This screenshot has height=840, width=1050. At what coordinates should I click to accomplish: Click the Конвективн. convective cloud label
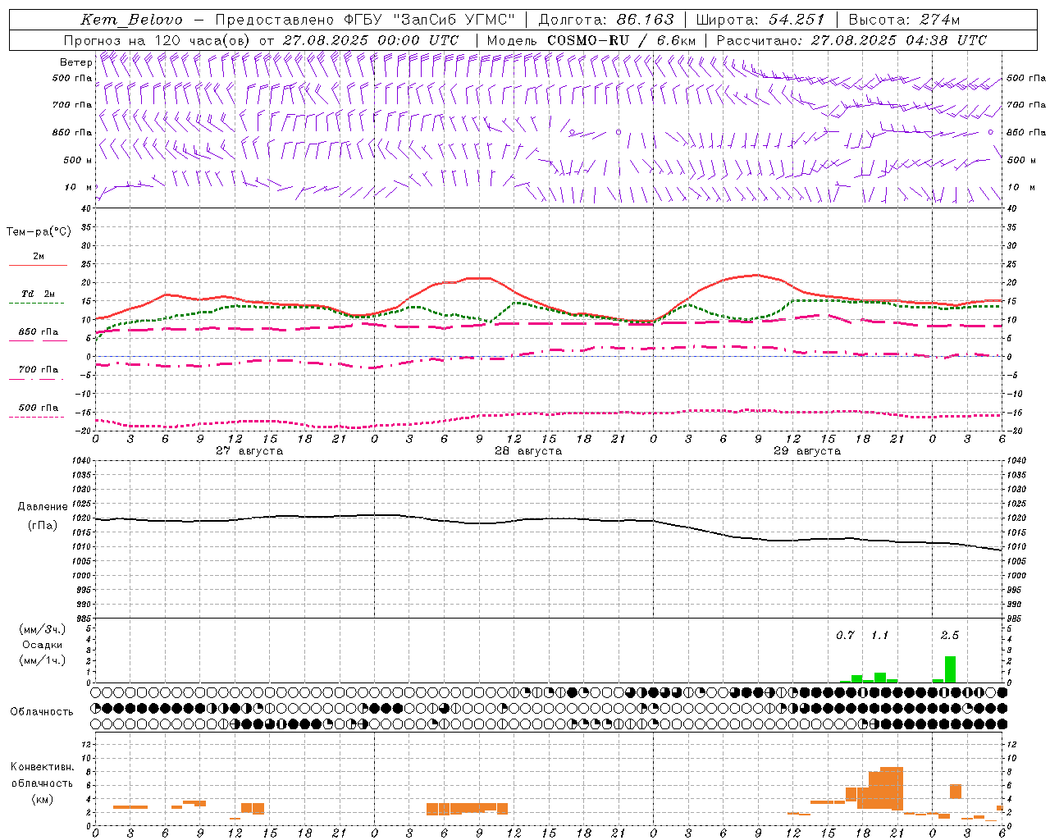(43, 767)
